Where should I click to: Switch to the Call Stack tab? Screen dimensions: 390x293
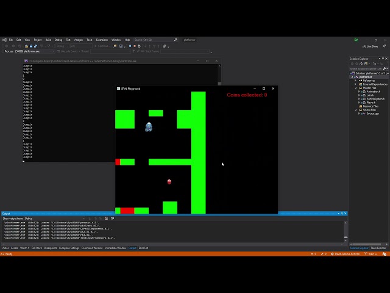pos(37,248)
